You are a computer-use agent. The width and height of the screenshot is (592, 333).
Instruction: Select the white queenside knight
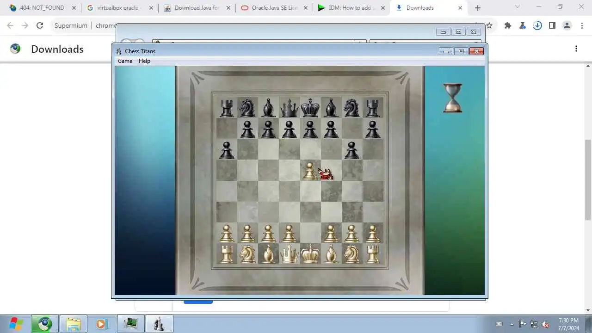pyautogui.click(x=247, y=254)
